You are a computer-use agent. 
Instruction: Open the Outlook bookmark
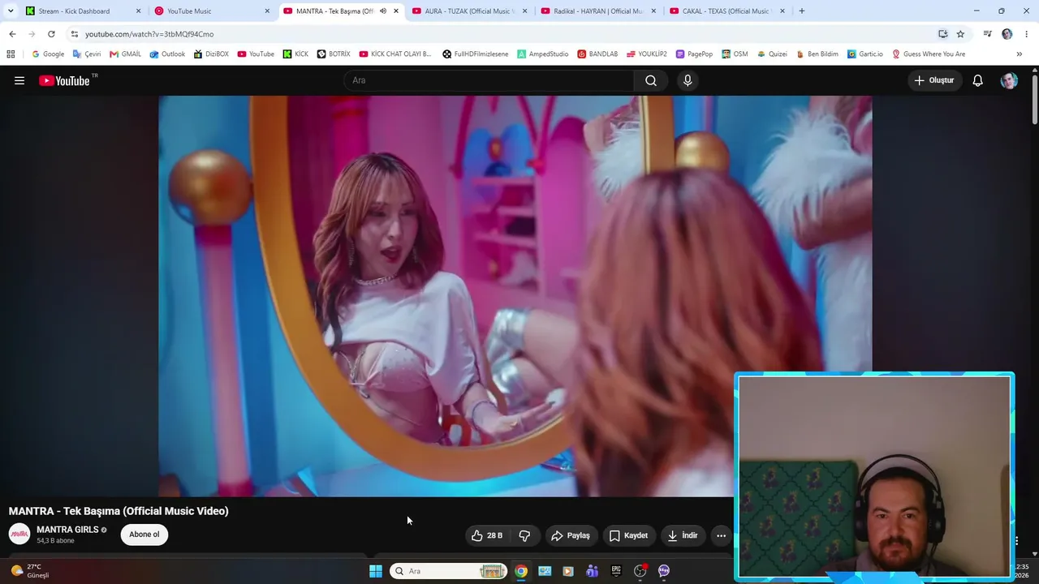tap(167, 54)
